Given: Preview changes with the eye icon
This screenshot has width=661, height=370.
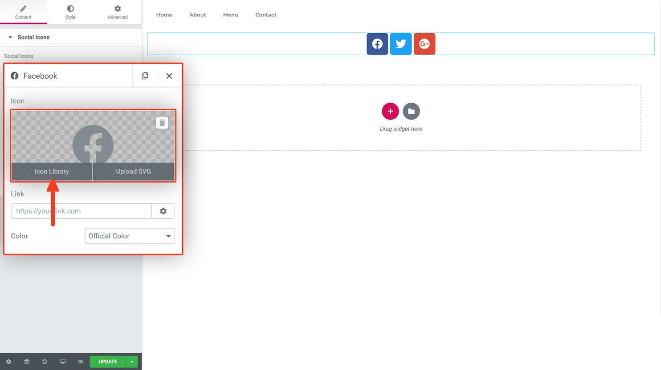Looking at the screenshot, I should (x=81, y=362).
